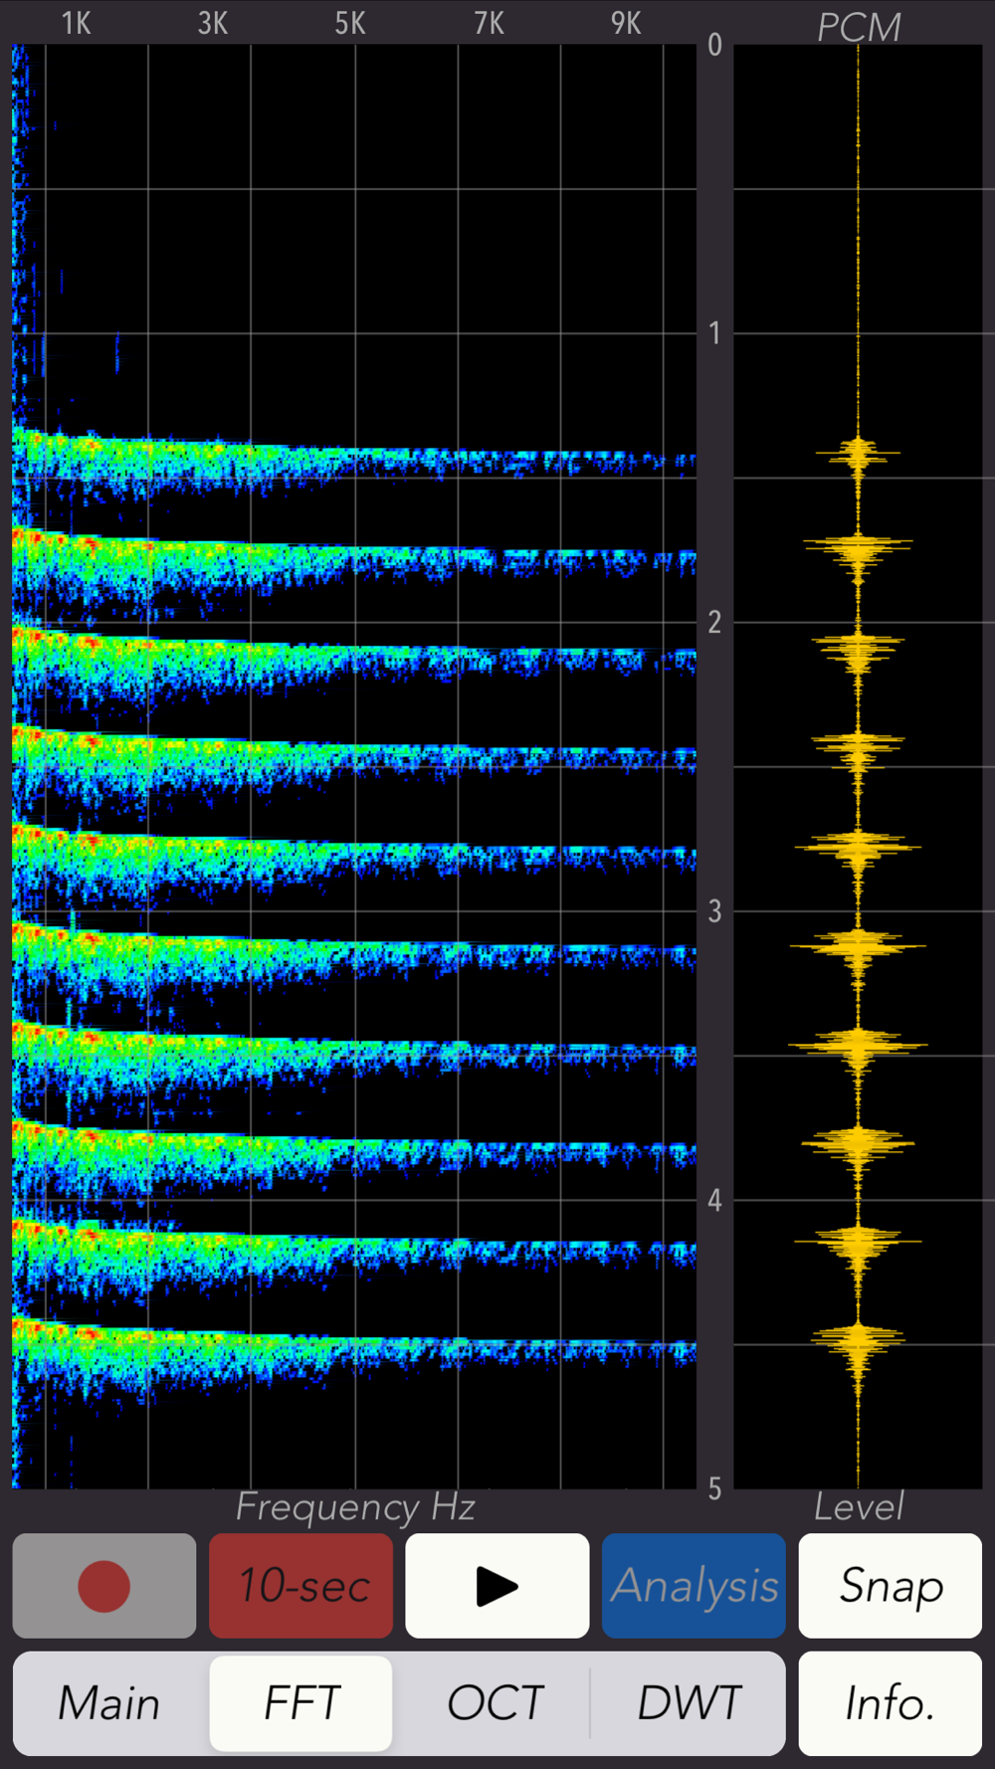Start recording with the red record button

104,1585
